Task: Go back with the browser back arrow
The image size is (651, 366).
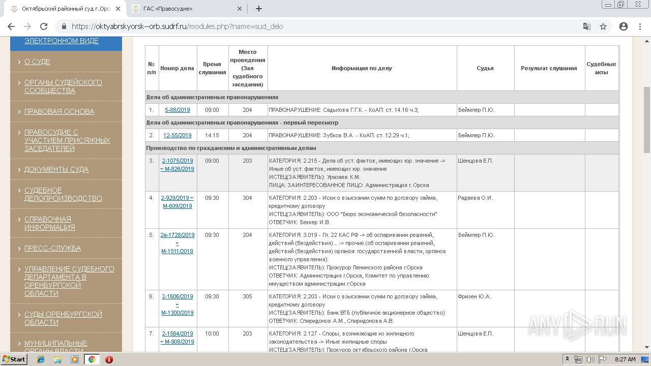Action: [11, 26]
